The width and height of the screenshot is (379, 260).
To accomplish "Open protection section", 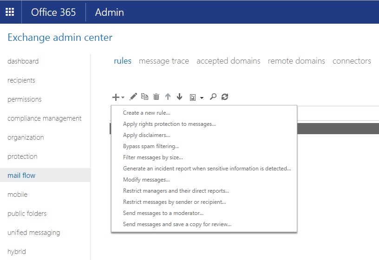I will (22, 156).
